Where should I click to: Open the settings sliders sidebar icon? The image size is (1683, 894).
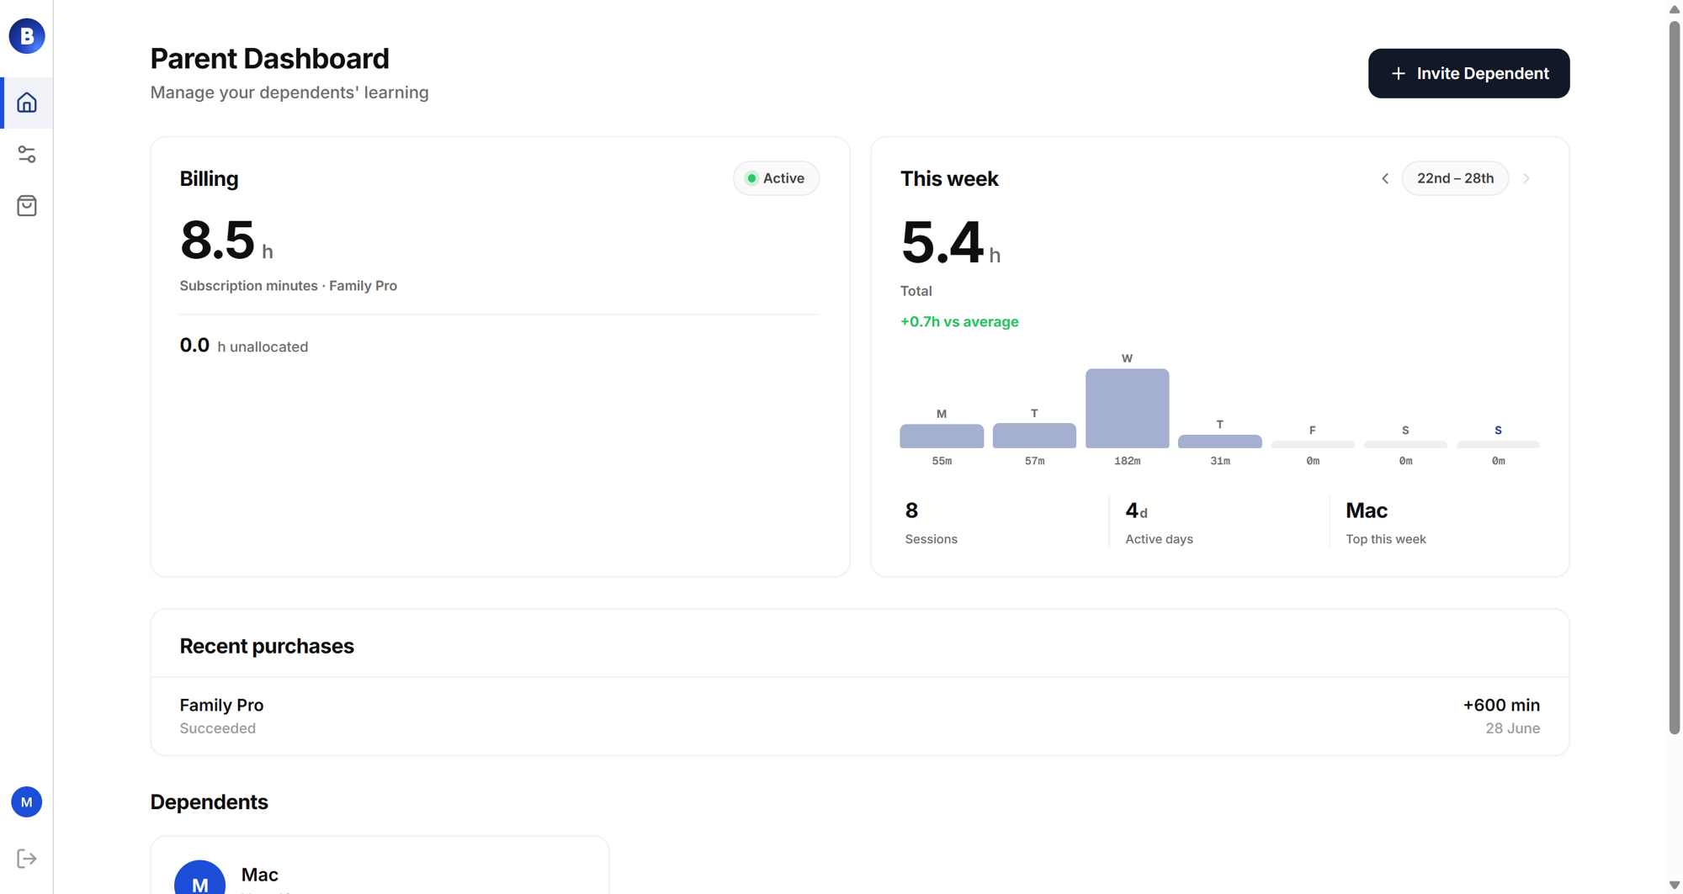click(27, 155)
